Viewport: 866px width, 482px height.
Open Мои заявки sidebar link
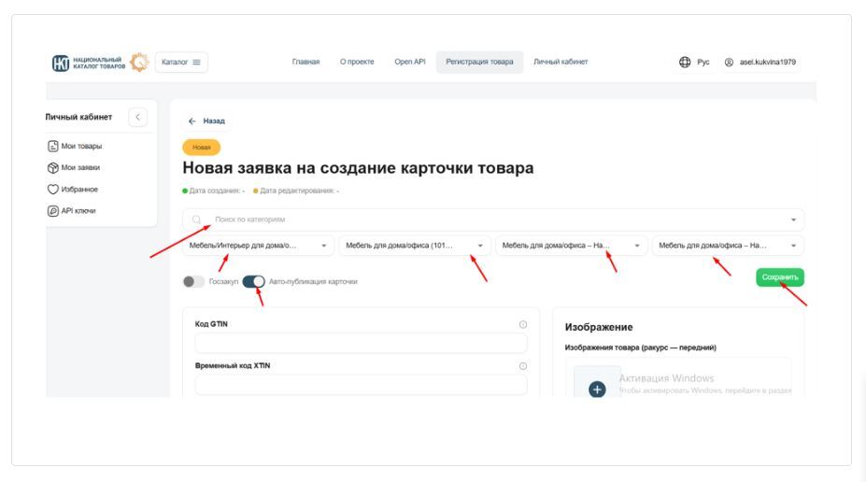pos(80,167)
